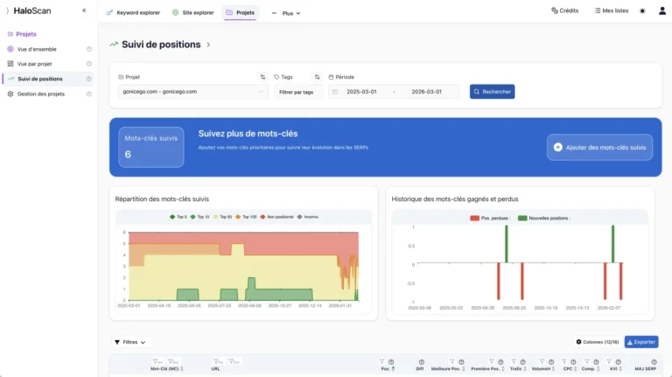Click the help icon beside Vue par projet
672x377 pixels.
point(89,64)
